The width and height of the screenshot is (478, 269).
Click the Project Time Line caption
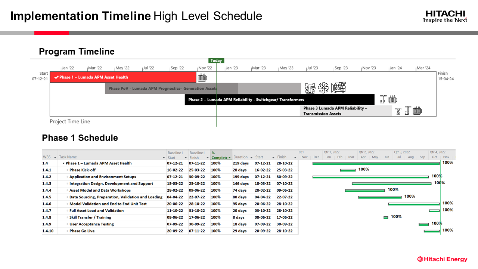click(x=70, y=121)
